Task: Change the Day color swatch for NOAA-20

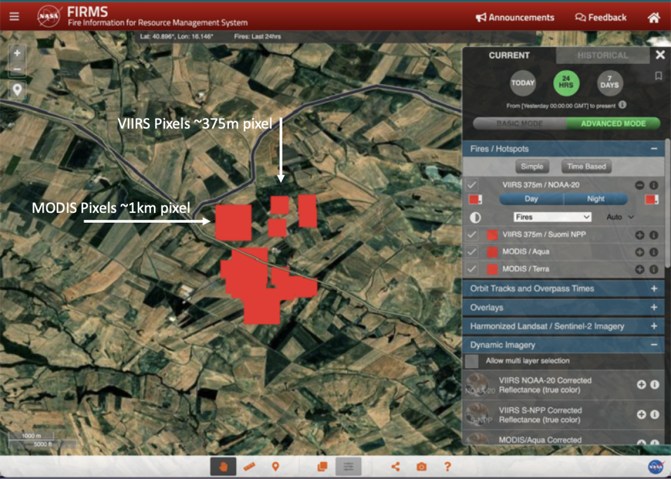Action: pyautogui.click(x=475, y=199)
